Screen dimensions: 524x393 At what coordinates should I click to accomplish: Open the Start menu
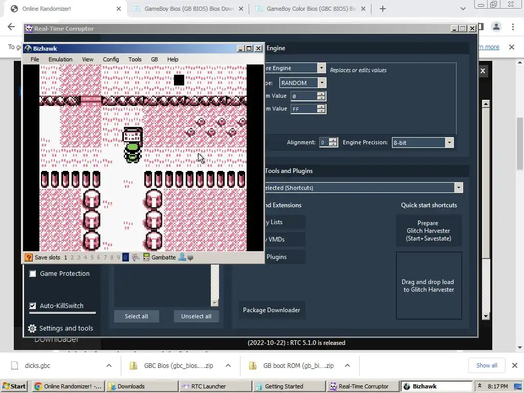tap(14, 386)
